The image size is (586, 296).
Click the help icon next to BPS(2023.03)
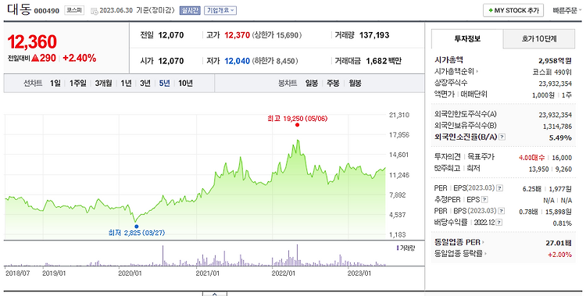[502, 211]
